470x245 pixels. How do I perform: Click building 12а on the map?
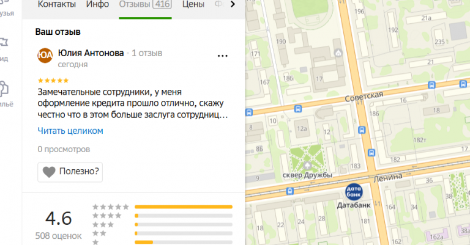point(302,129)
